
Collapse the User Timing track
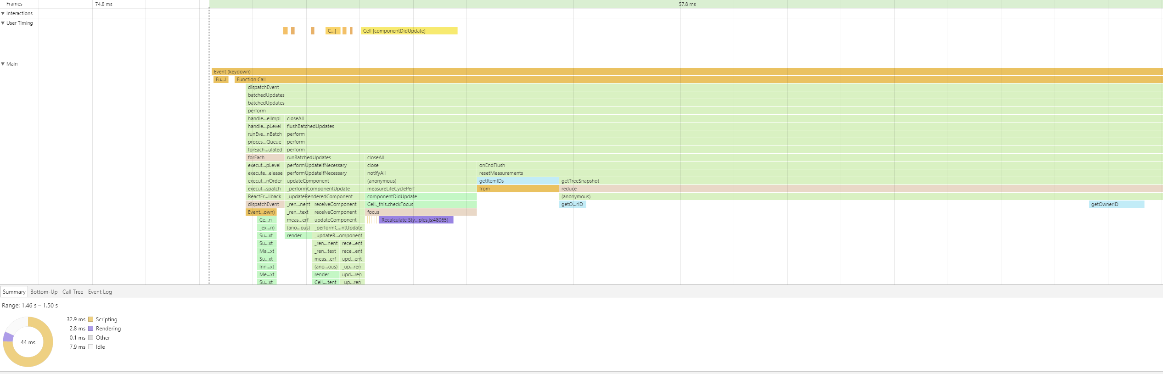click(3, 23)
